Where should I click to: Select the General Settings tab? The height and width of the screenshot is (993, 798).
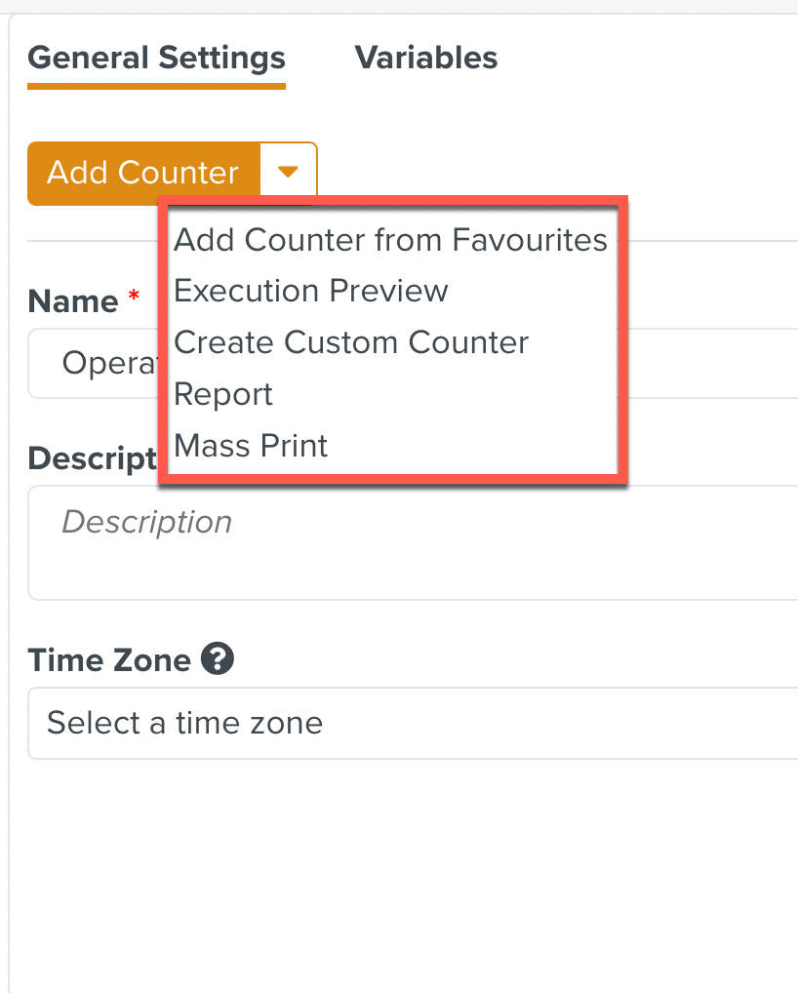[x=156, y=58]
